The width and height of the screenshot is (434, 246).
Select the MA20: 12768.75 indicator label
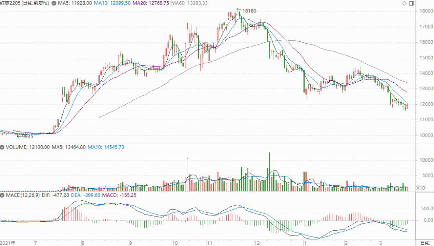(x=151, y=3)
